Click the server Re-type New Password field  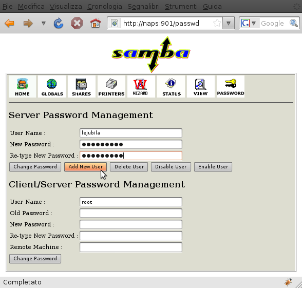131,156
